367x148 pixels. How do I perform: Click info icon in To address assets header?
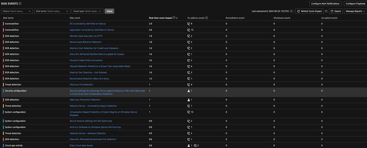coord(207,18)
